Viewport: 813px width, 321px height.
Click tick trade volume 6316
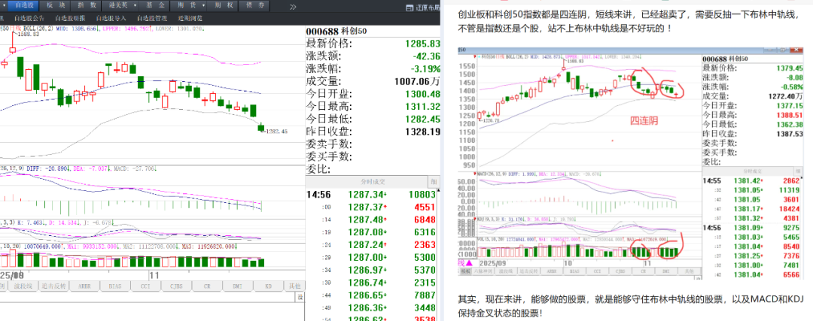(425, 232)
